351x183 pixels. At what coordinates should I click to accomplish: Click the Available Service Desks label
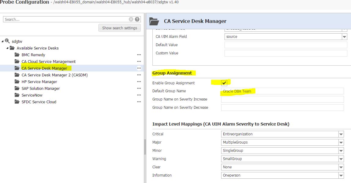click(38, 48)
